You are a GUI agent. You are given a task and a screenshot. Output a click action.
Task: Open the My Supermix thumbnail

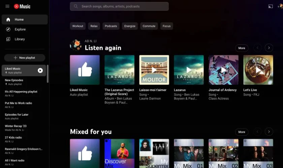pyautogui.click(x=154, y=154)
